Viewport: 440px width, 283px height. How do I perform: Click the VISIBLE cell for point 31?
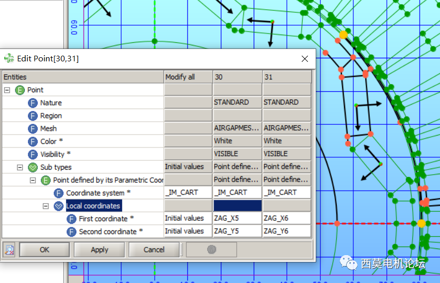[286, 154]
